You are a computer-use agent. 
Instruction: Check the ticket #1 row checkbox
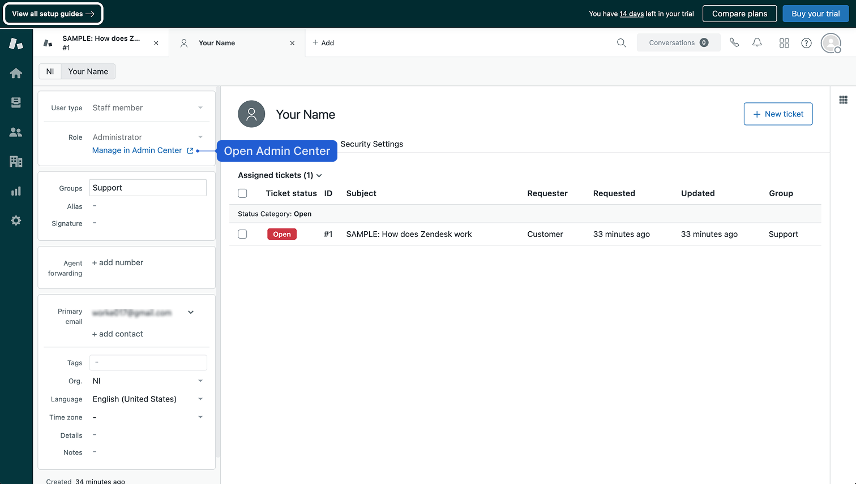coord(242,234)
